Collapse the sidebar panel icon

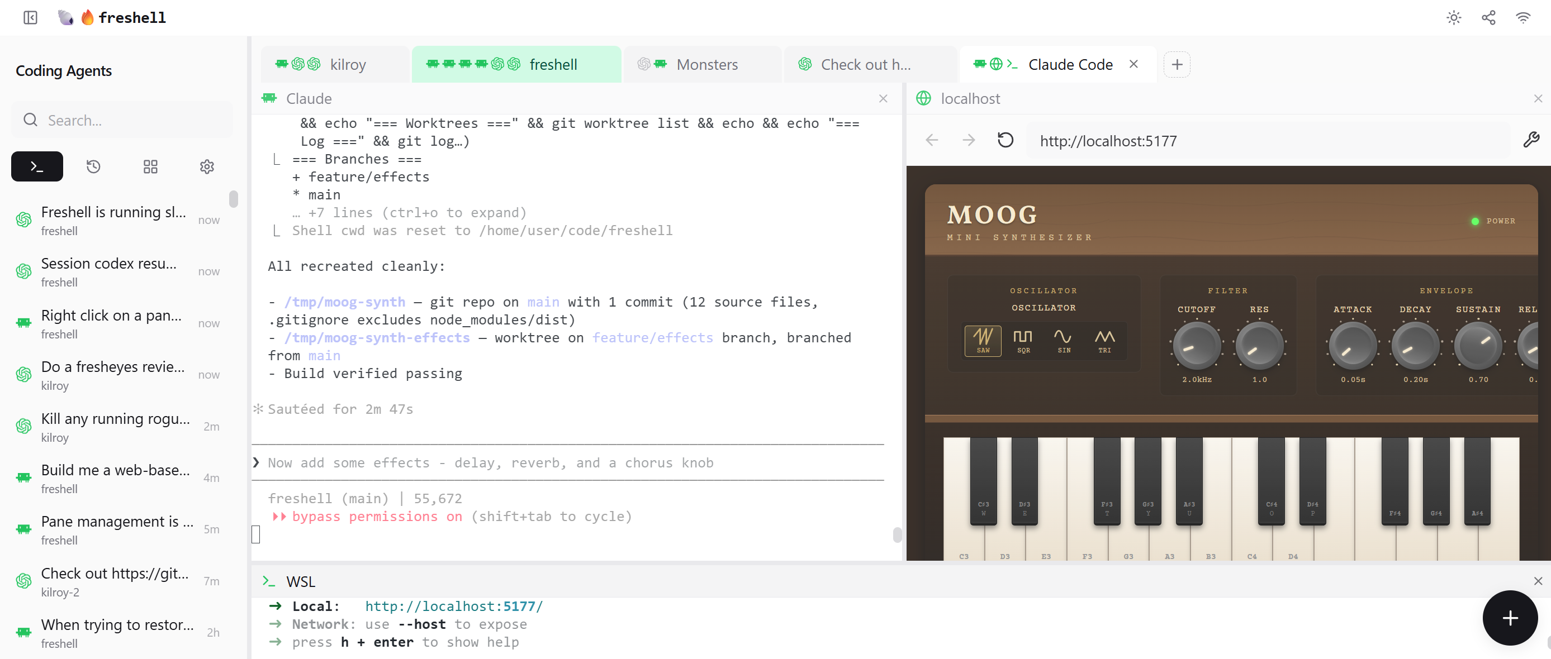[30, 17]
